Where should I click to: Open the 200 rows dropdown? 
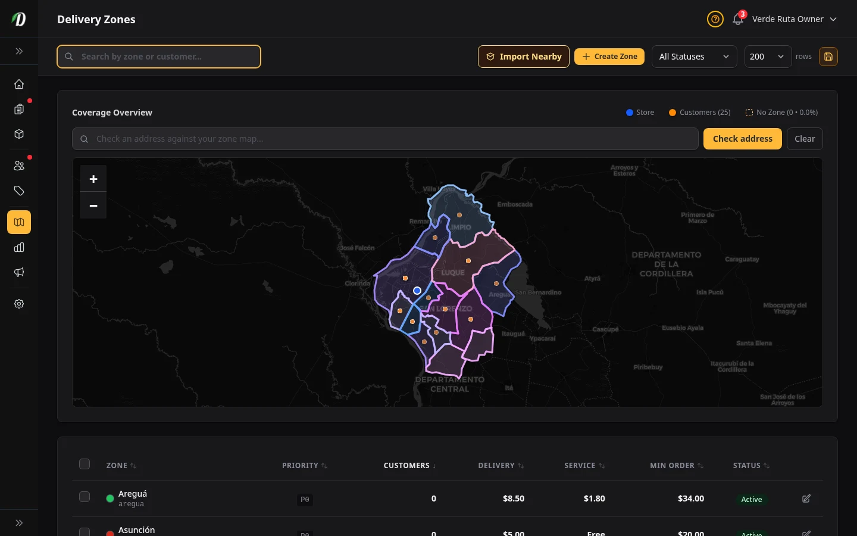(x=768, y=57)
